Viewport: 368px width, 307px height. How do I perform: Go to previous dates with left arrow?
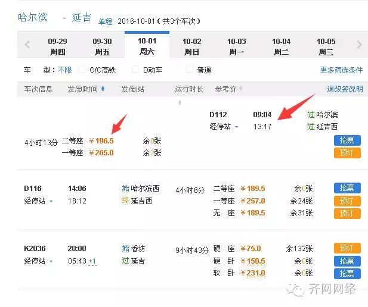coord(27,45)
